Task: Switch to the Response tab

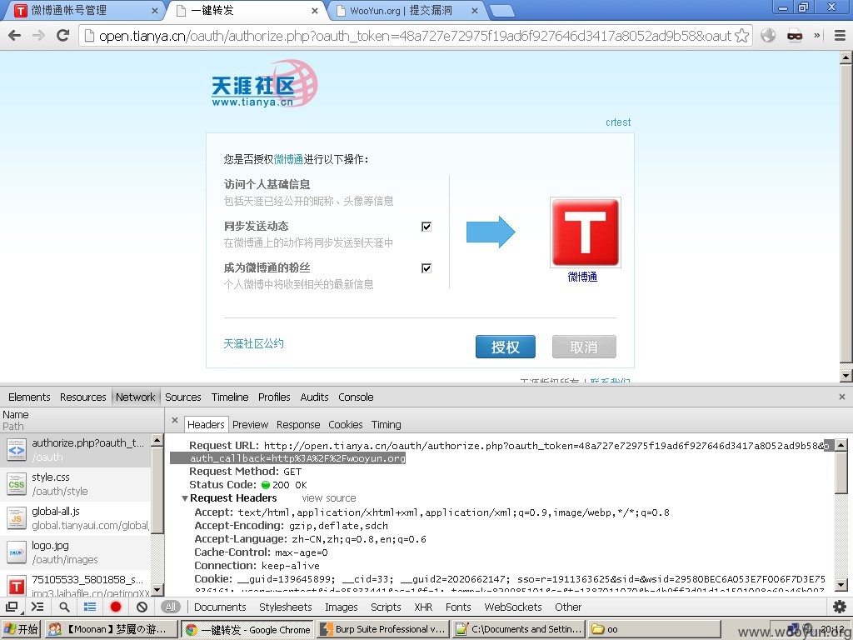Action: tap(298, 424)
